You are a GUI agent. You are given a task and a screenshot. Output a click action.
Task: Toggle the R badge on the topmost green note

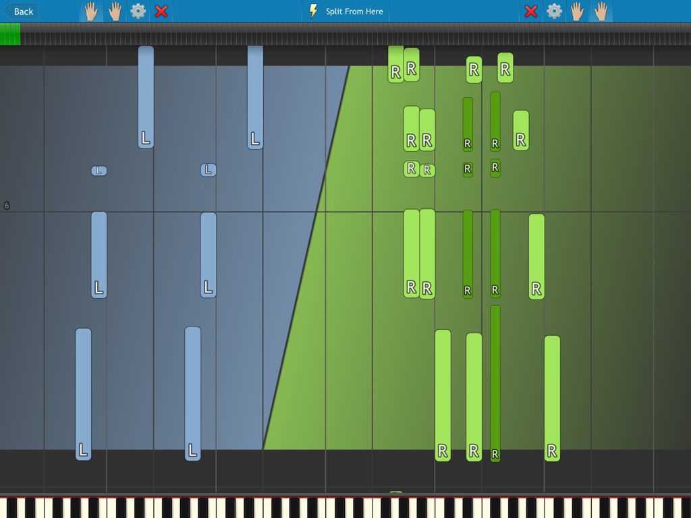[395, 69]
